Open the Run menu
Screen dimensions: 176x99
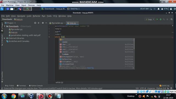coord(43,16)
